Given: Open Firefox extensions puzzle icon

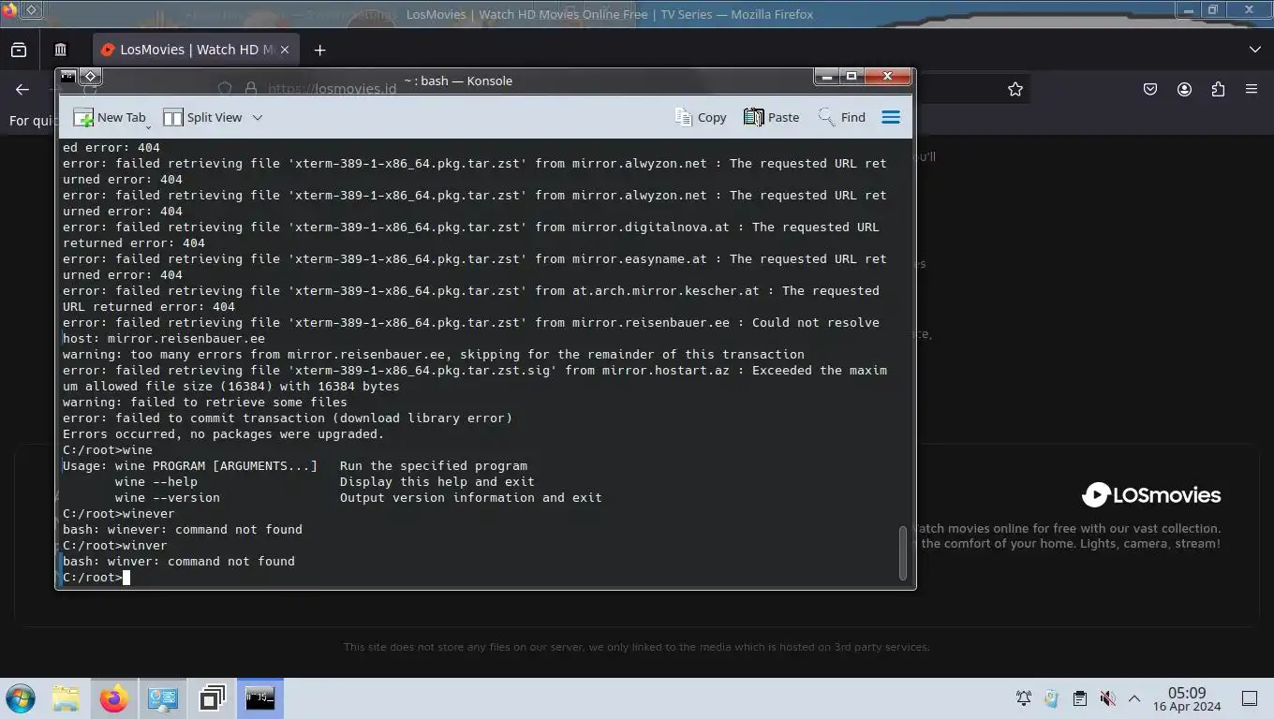Looking at the screenshot, I should pyautogui.click(x=1218, y=89).
